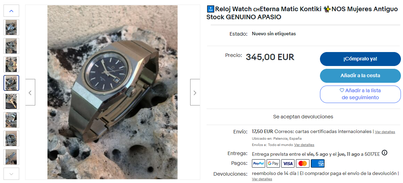The height and width of the screenshot is (183, 403).
Task: Open delivery info circle icon
Action: [x=385, y=153]
